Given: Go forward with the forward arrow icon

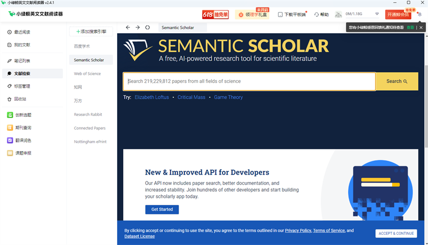Looking at the screenshot, I should pyautogui.click(x=137, y=28).
